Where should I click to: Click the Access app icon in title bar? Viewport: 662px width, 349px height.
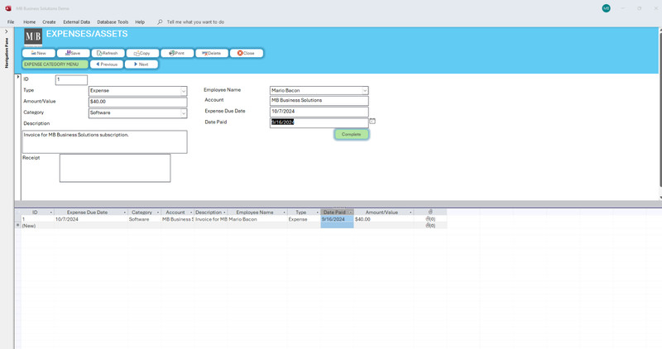[x=8, y=8]
